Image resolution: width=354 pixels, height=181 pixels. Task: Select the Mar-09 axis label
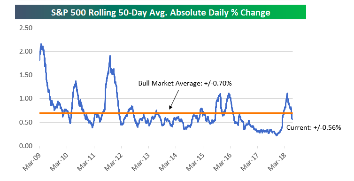click(x=32, y=161)
